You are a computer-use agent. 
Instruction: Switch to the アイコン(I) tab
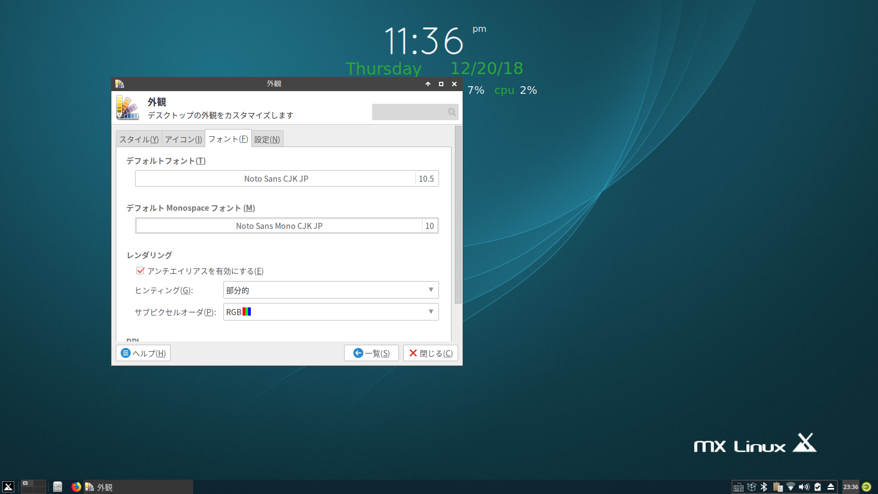pyautogui.click(x=183, y=139)
